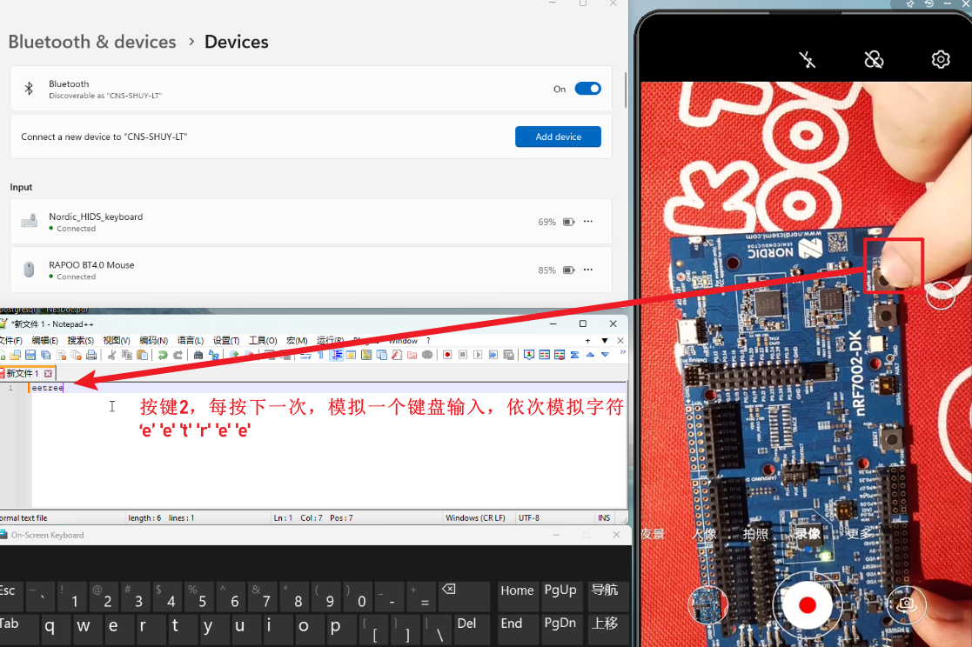Expand the Notepad++ toolbar overflow chevron
The image size is (972, 647).
click(x=622, y=352)
